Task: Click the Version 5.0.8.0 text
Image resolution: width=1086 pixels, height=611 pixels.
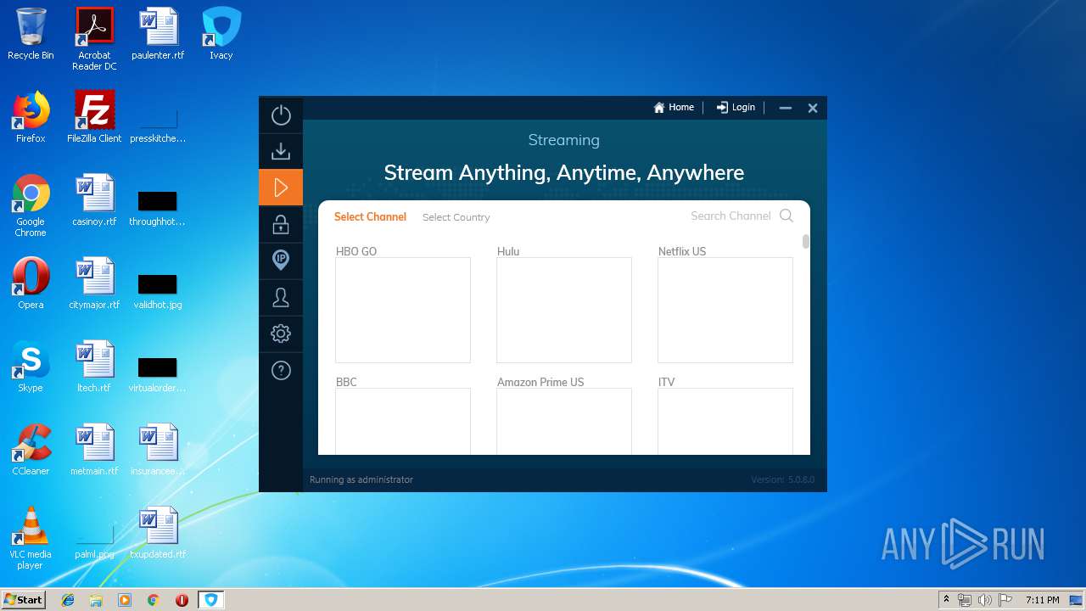Action: tap(782, 479)
